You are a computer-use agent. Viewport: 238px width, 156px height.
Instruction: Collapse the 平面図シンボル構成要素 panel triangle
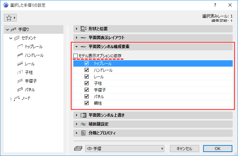pyautogui.click(x=77, y=47)
